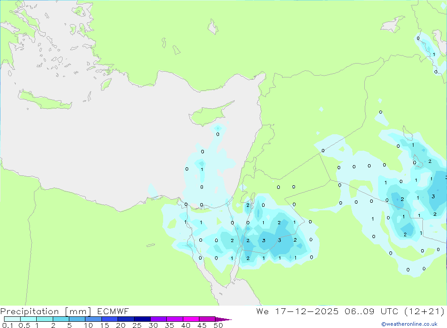Click the "UTC" timezone label
This screenshot has height=328, width=447.
pyautogui.click(x=389, y=311)
